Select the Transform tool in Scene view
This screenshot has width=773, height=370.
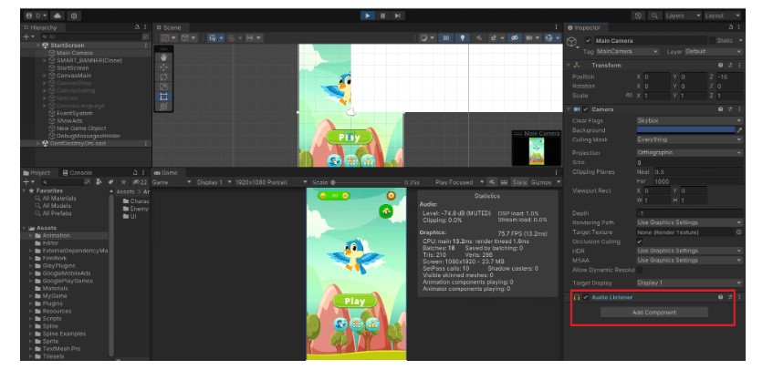pos(163,107)
